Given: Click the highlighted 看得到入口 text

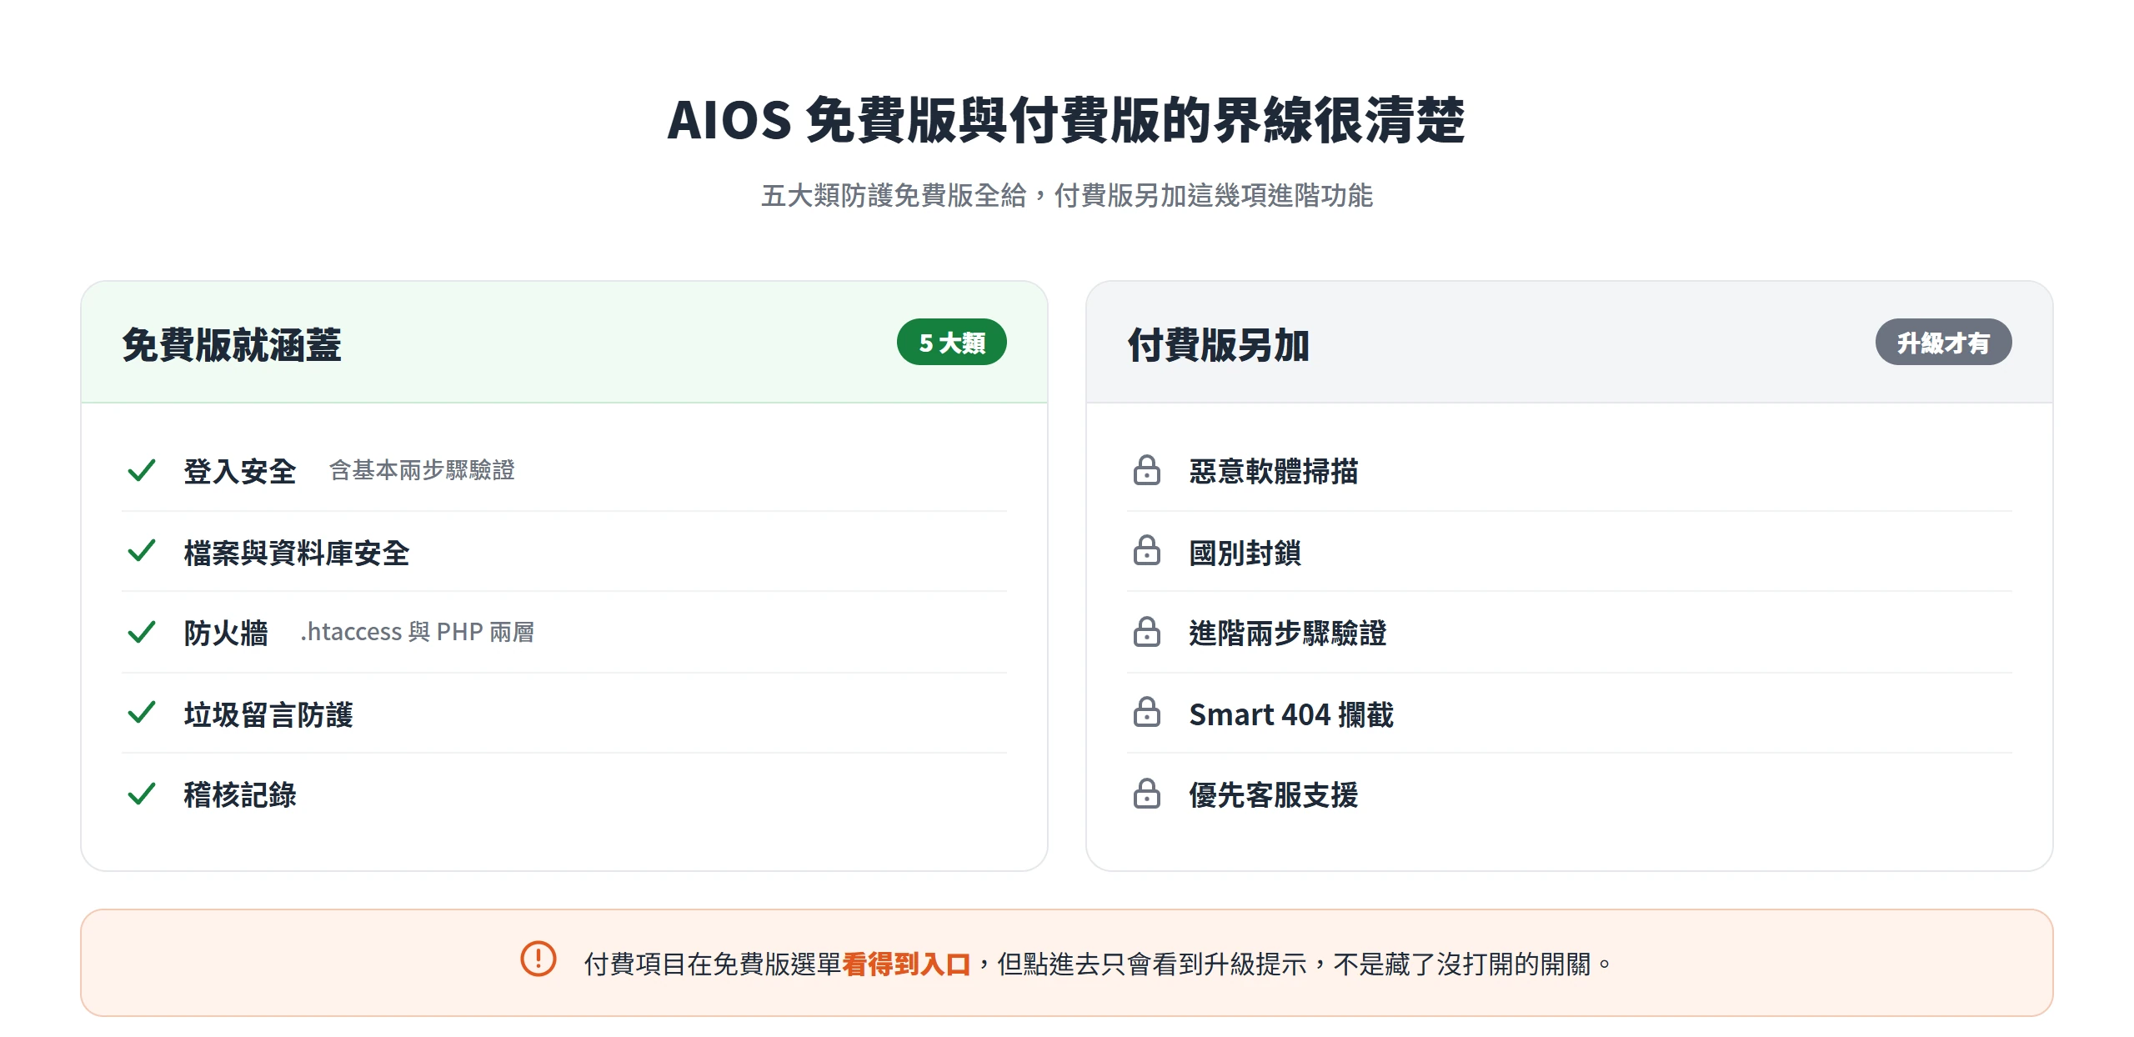Looking at the screenshot, I should click(906, 964).
